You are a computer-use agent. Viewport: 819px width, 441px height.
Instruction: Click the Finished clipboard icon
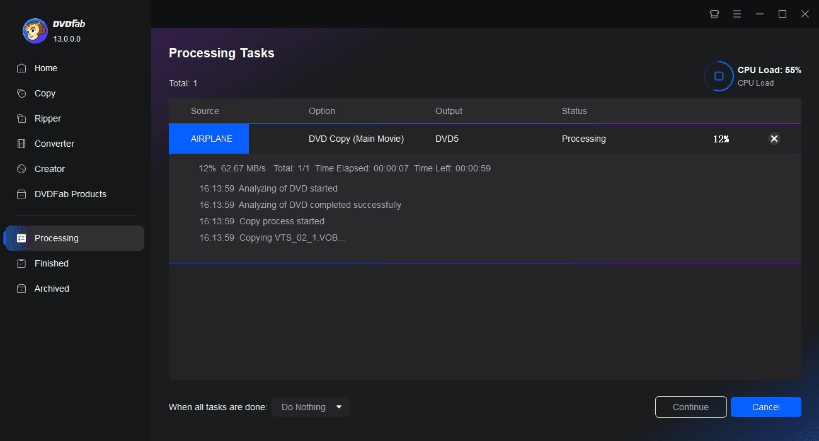(x=21, y=263)
